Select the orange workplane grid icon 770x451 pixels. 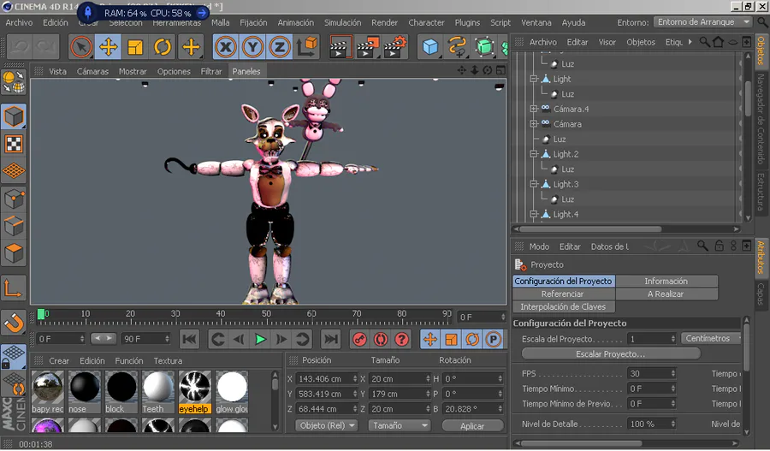pyautogui.click(x=14, y=171)
